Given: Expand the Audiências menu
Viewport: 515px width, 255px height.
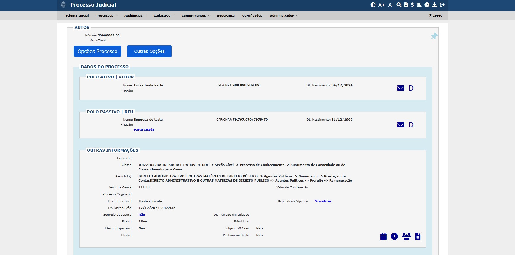Looking at the screenshot, I should point(135,15).
